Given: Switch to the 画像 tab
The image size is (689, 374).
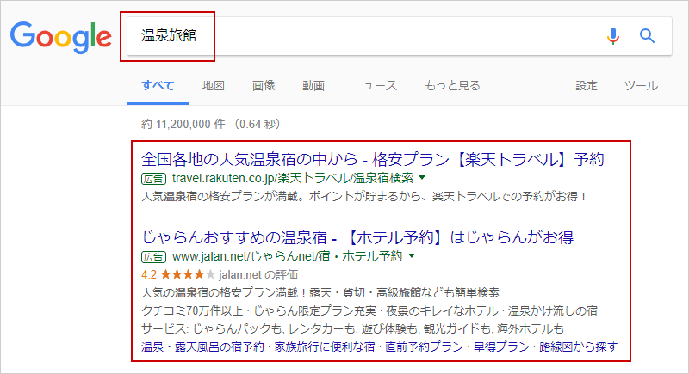Looking at the screenshot, I should pos(264,85).
